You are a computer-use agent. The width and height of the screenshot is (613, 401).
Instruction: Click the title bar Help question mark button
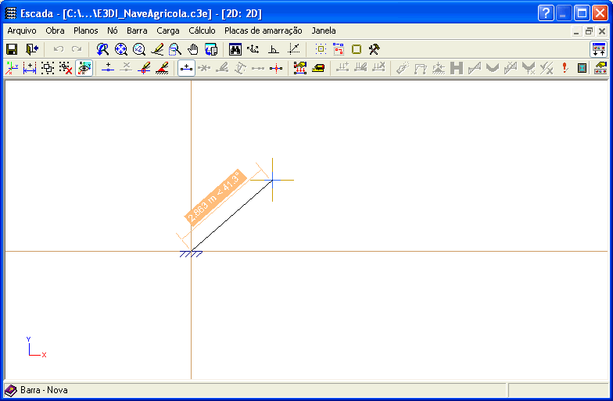tap(546, 13)
